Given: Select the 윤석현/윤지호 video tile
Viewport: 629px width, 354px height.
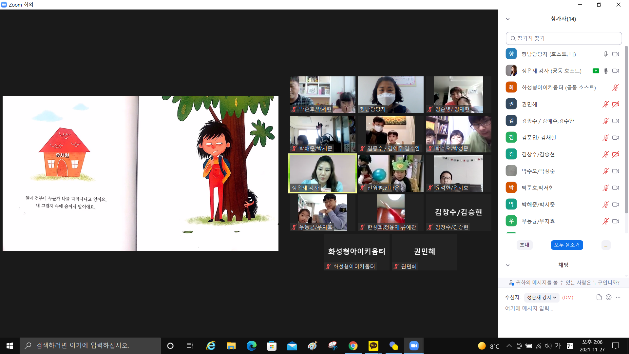Looking at the screenshot, I should click(458, 173).
